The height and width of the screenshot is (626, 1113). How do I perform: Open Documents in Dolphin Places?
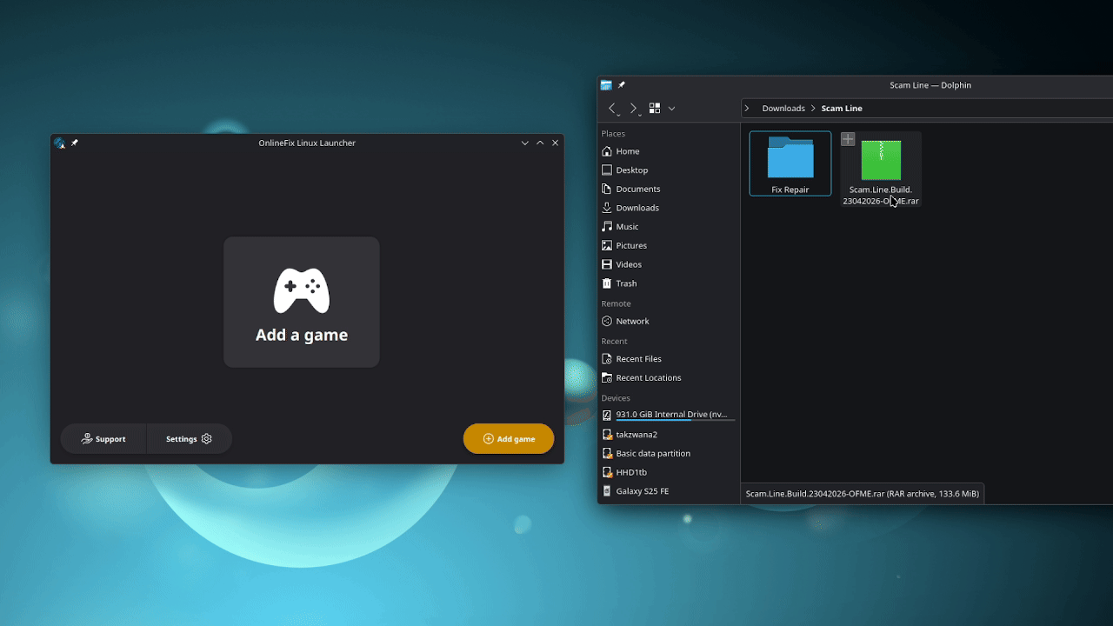point(668,189)
